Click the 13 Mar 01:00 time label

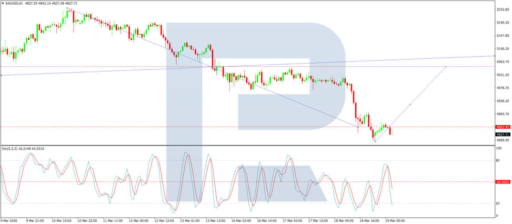pos(190,221)
